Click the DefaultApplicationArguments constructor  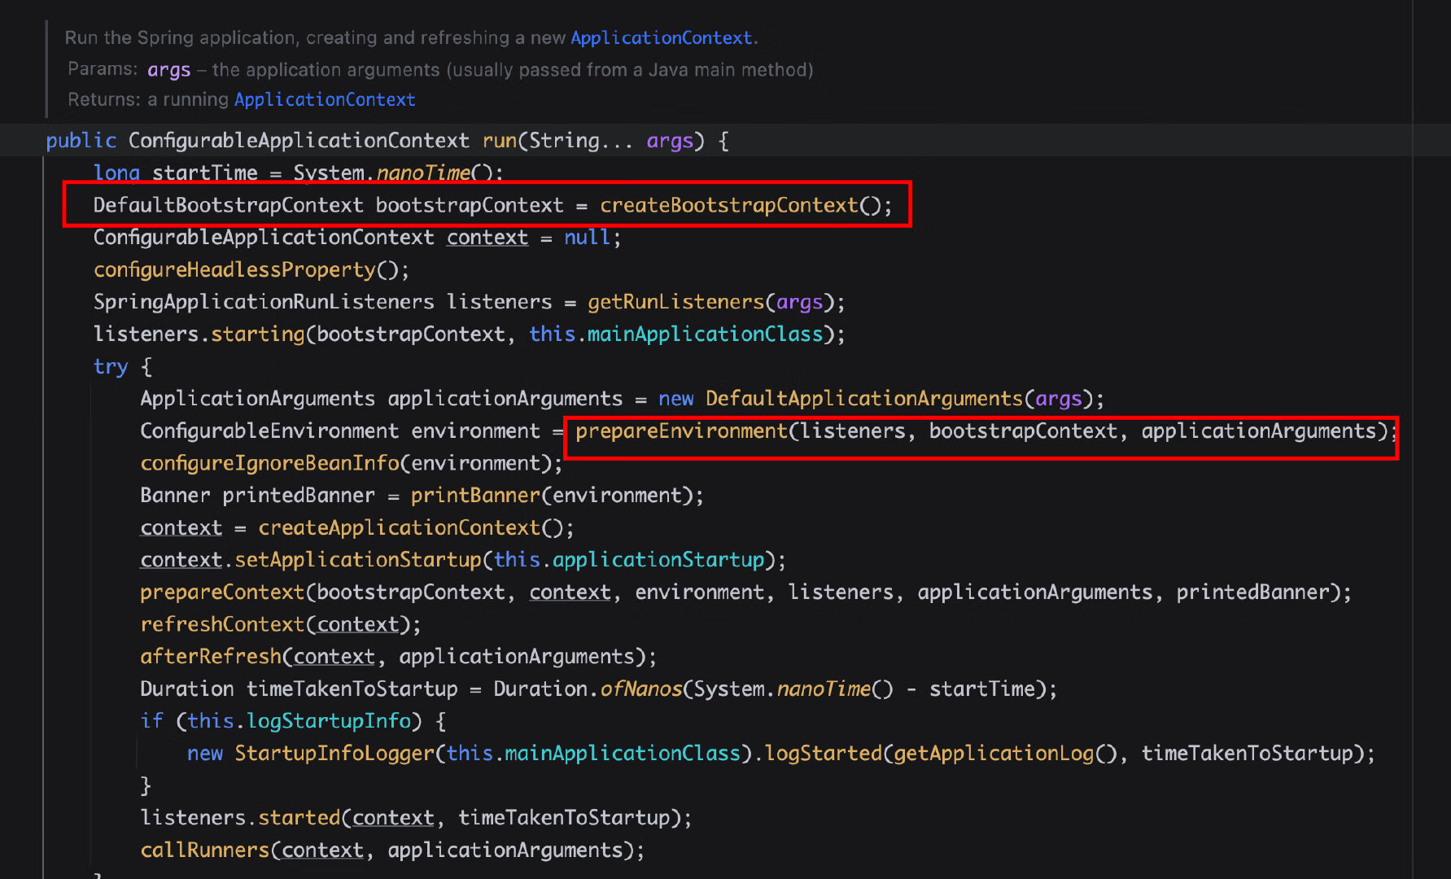(x=864, y=399)
